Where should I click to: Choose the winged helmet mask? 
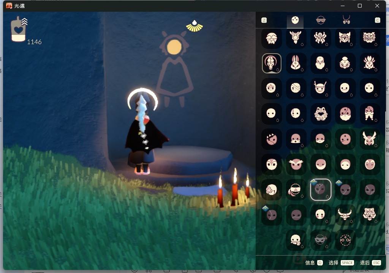coord(369,139)
